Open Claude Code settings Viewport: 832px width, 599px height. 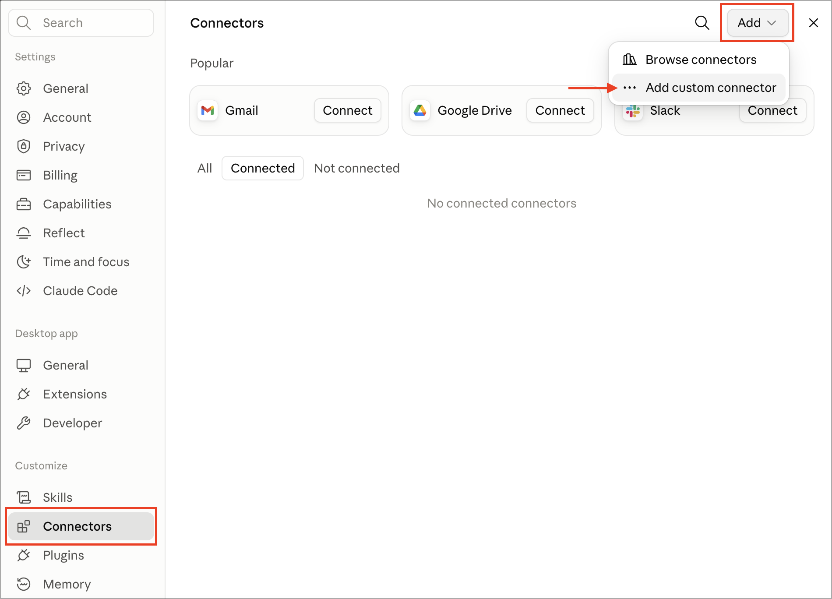coord(81,291)
